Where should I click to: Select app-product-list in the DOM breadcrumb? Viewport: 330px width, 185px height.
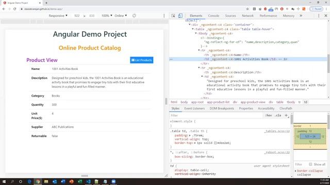click(x=218, y=102)
